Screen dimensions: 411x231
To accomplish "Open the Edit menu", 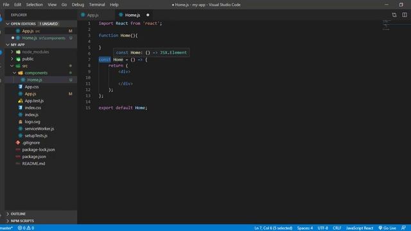I will (17, 4).
